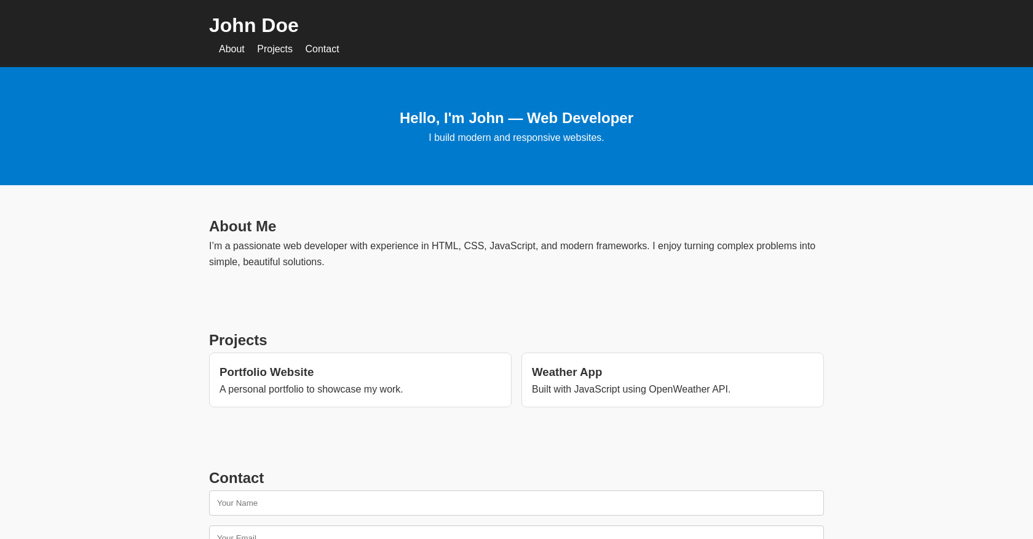Click empty area of the dark header bar
This screenshot has height=539, width=1033.
pos(738,34)
